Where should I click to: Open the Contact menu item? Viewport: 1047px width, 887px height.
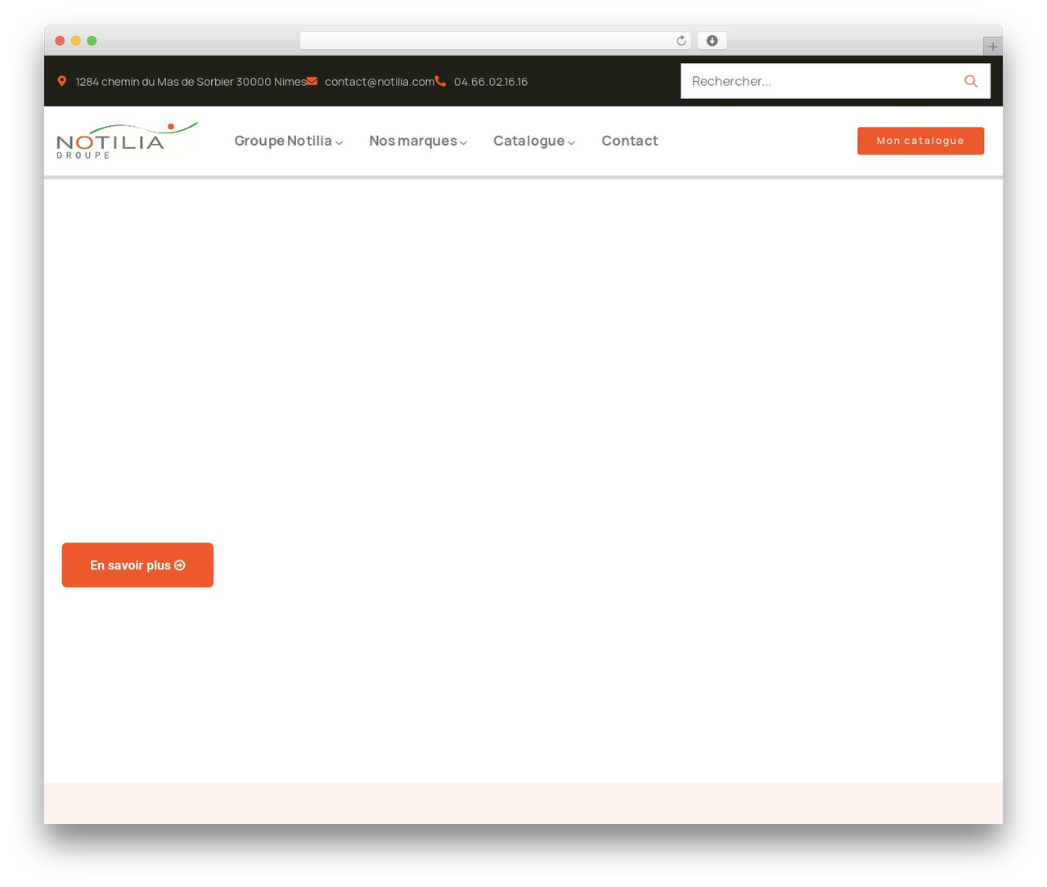(630, 141)
